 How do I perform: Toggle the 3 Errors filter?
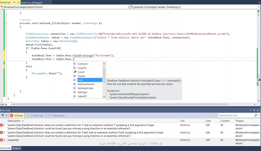tap(17, 116)
